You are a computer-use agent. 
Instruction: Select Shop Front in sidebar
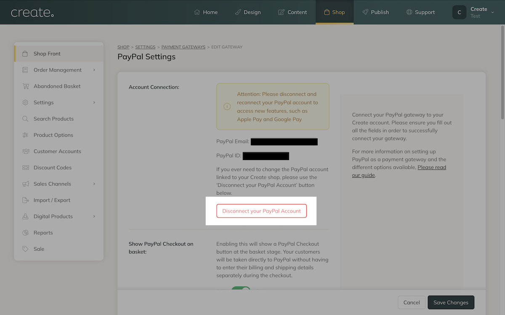pos(59,54)
